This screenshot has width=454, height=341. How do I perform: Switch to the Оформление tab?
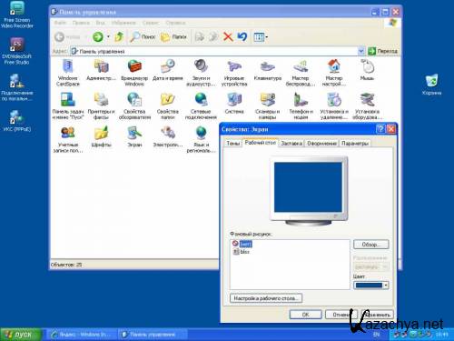point(321,144)
